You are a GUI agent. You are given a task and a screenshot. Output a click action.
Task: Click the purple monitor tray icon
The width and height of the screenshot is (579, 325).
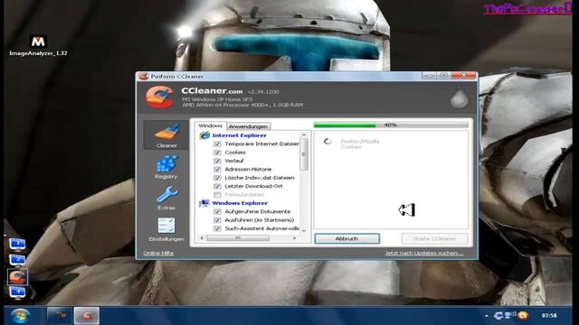tap(498, 316)
